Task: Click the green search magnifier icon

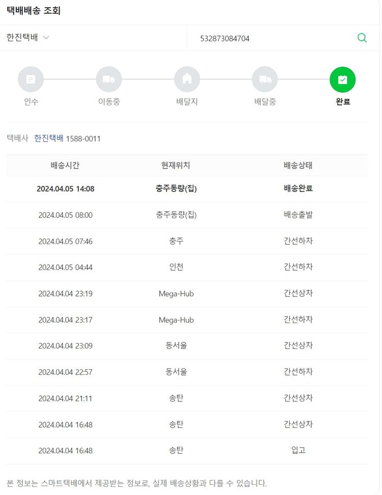Action: point(362,38)
